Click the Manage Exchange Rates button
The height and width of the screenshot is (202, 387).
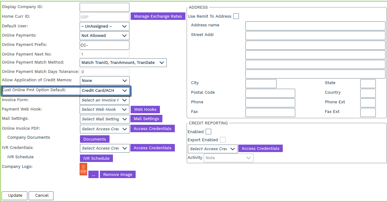tap(158, 16)
